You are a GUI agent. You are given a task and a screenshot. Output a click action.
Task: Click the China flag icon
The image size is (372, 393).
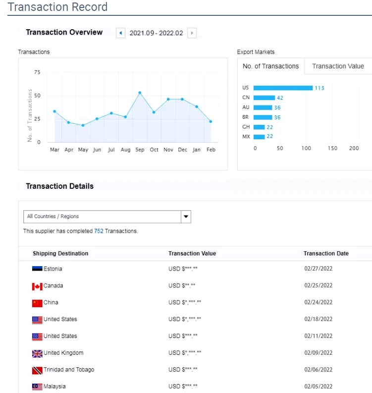(37, 303)
